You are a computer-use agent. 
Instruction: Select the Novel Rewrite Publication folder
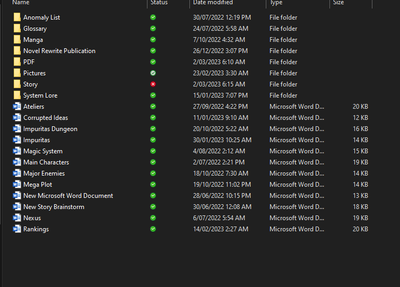[x=59, y=51]
